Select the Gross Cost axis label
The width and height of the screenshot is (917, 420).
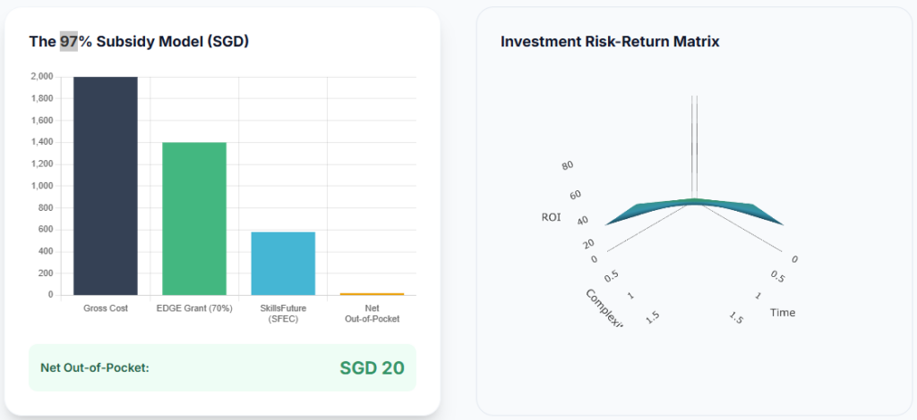[x=106, y=308]
